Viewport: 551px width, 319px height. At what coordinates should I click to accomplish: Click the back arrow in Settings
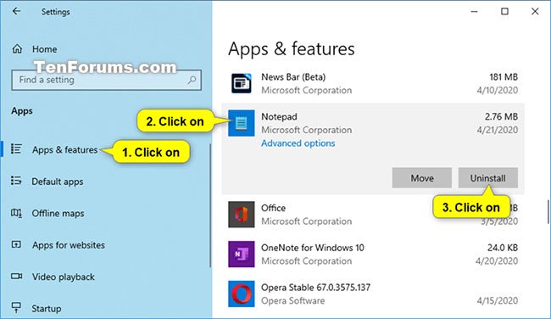(16, 11)
